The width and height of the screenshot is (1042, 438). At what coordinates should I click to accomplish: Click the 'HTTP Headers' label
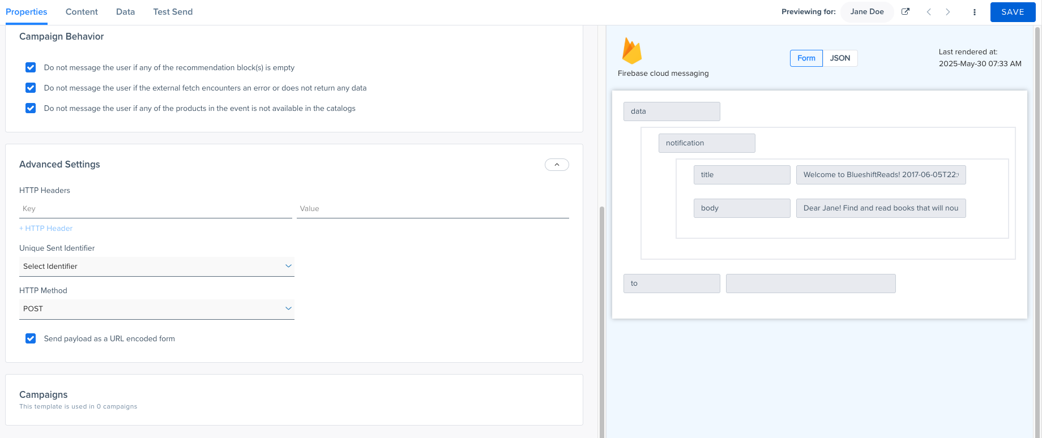click(x=45, y=191)
